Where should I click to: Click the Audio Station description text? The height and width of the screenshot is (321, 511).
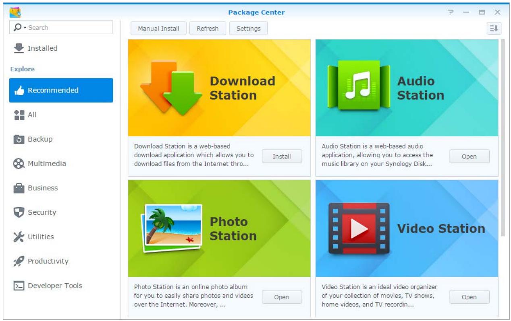377,155
